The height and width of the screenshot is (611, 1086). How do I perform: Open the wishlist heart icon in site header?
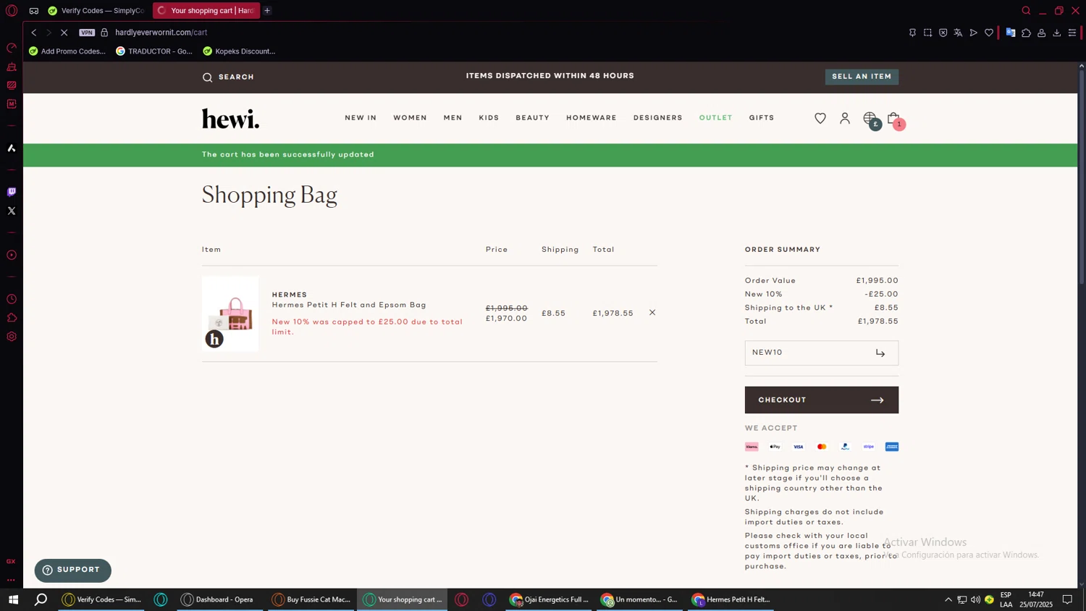820,118
